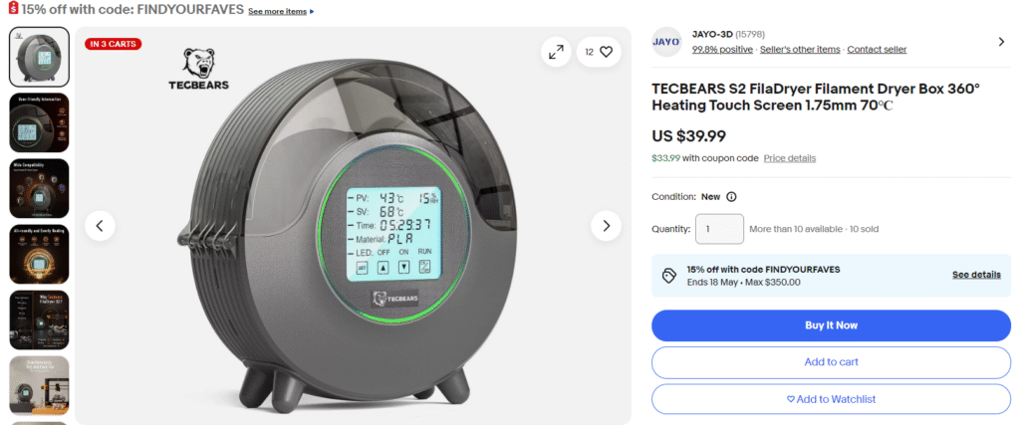Click the coupon tag icon in promo box
This screenshot has height=425, width=1020.
tap(668, 276)
